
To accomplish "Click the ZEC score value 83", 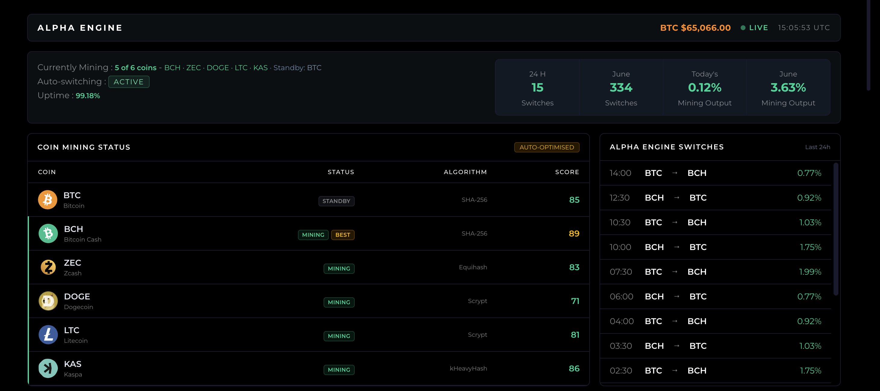I will pos(574,267).
